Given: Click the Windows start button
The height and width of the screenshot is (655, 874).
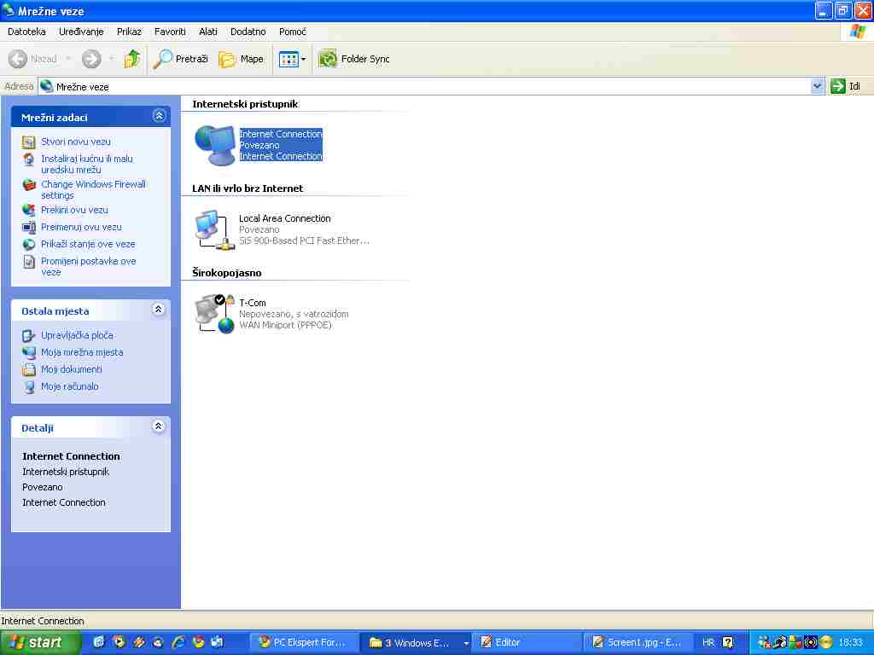Looking at the screenshot, I should pos(40,642).
